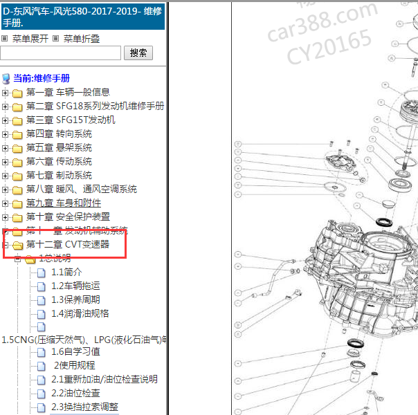The width and height of the screenshot is (418, 415).
Task: Open the 2.1重新加油/油位检查说明 page
Action: coord(104,380)
